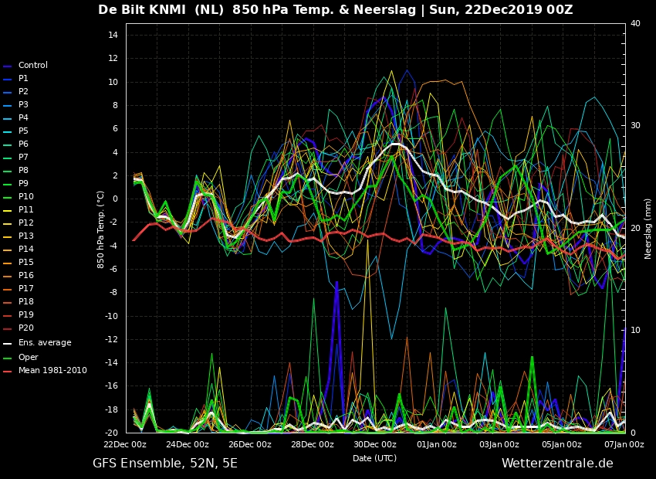Click the Oper legend color marker
This screenshot has width=656, height=479.
tap(7, 358)
